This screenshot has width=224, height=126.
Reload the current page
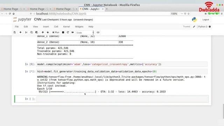coord(10,14)
